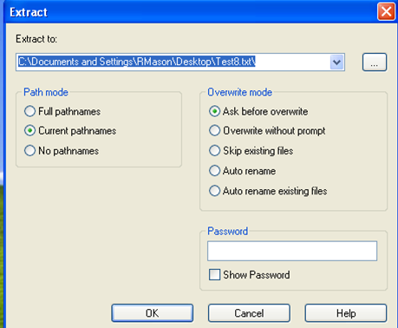Image resolution: width=398 pixels, height=328 pixels.
Task: Close the Extract dialog with red X
Action: coord(386,12)
